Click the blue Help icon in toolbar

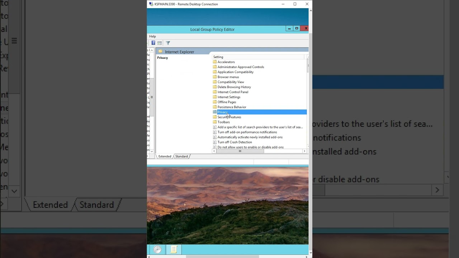pos(153,43)
